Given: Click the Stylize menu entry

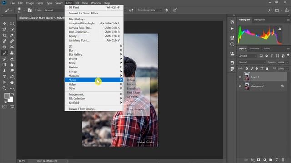Looking at the screenshot, I should coord(94,80).
